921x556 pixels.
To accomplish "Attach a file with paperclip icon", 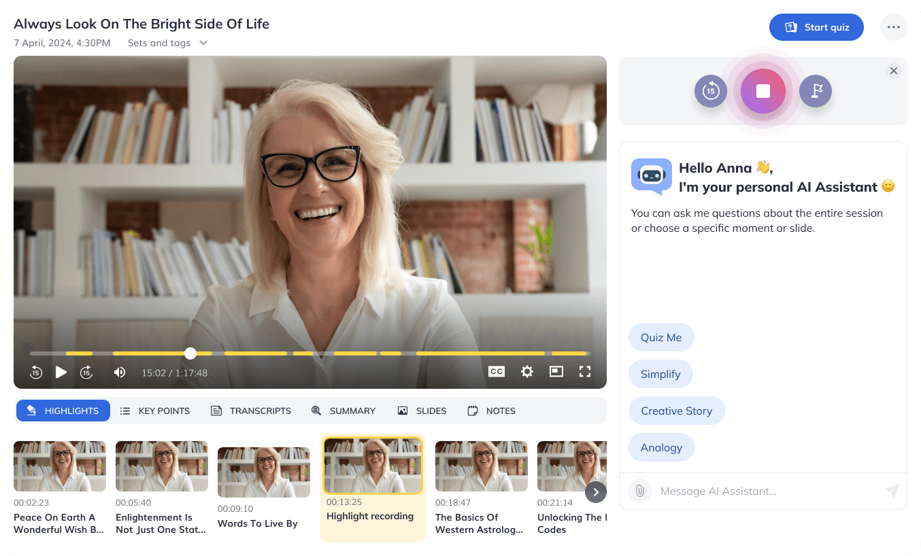I will [640, 491].
